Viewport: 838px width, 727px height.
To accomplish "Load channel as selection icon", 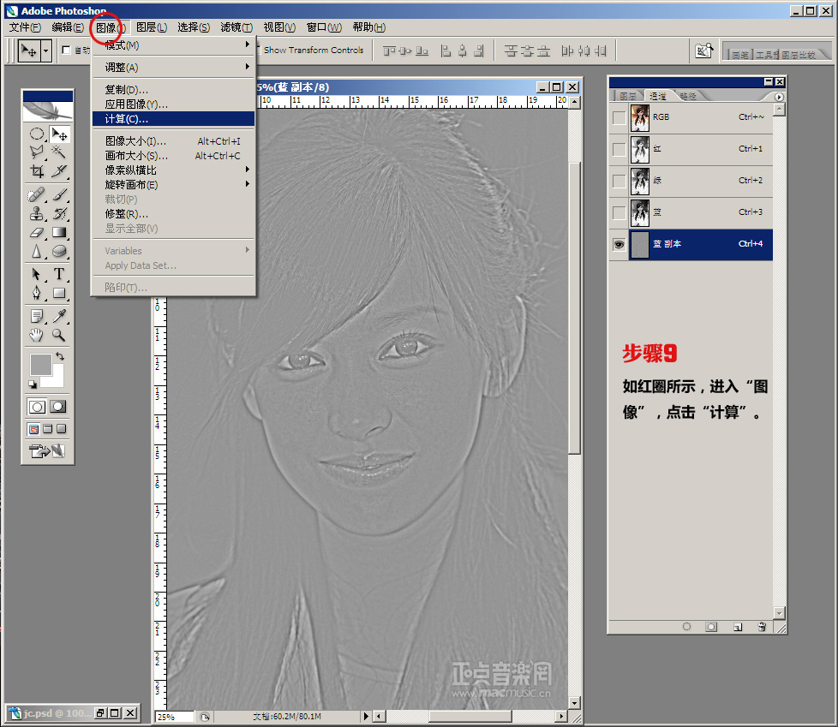I will (x=685, y=627).
